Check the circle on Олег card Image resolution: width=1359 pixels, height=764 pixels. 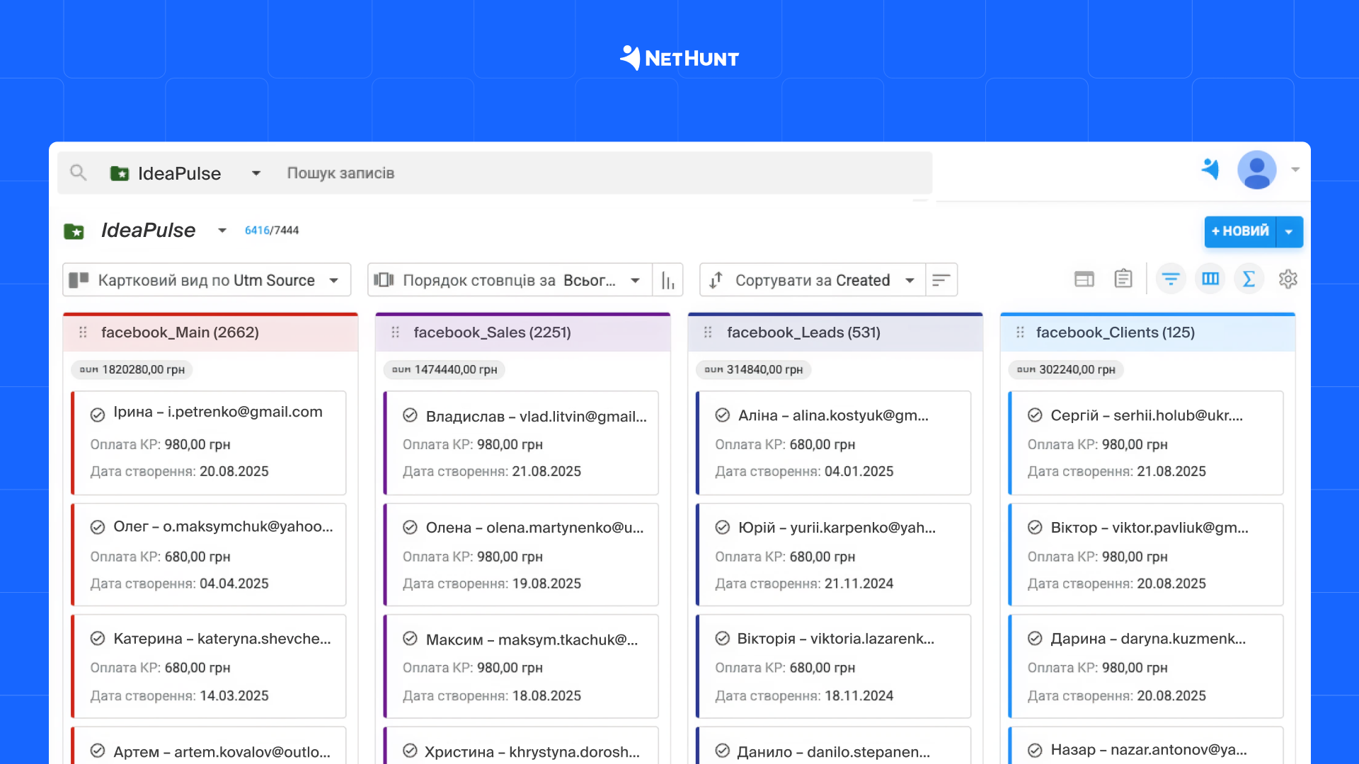coord(98,527)
